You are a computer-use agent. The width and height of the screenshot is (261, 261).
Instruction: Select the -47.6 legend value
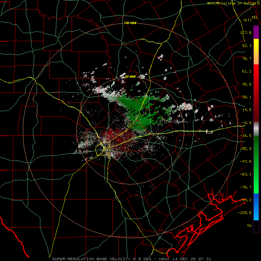coord(246,162)
